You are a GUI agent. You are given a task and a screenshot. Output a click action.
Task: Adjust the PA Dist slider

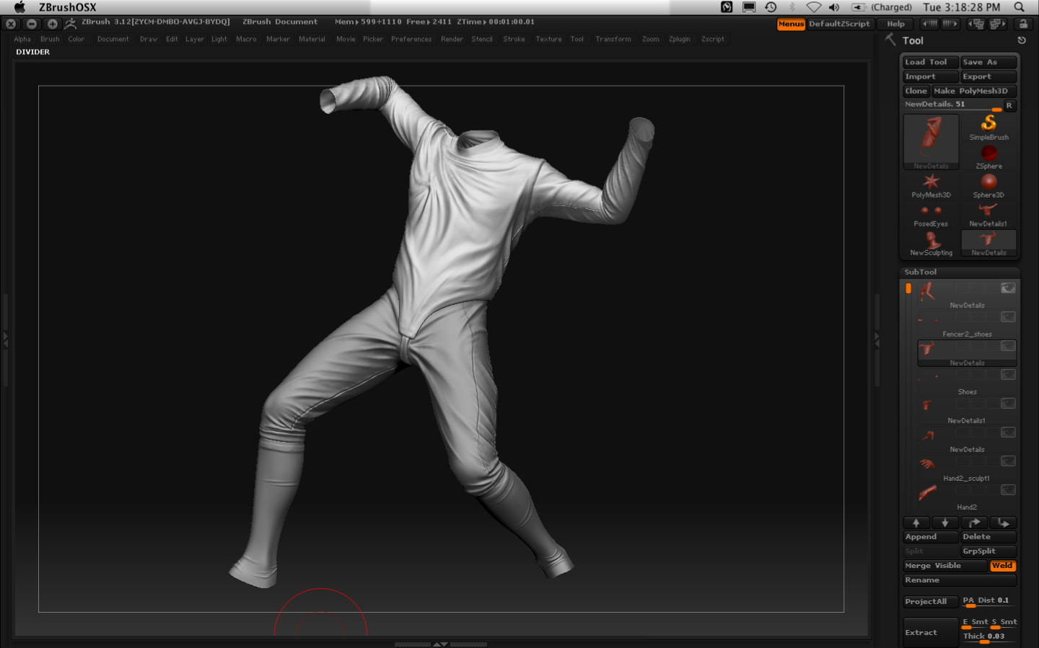(x=988, y=601)
